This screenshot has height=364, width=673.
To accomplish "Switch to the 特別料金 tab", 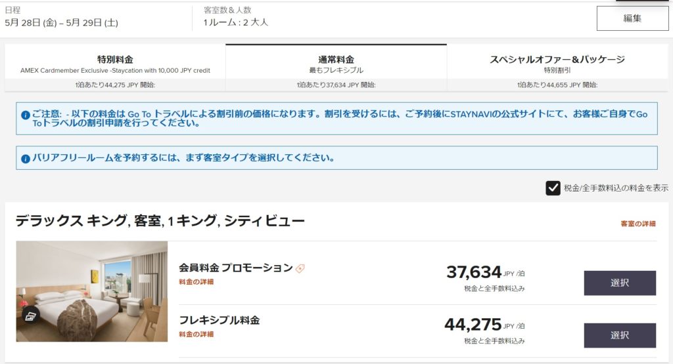I will (115, 64).
